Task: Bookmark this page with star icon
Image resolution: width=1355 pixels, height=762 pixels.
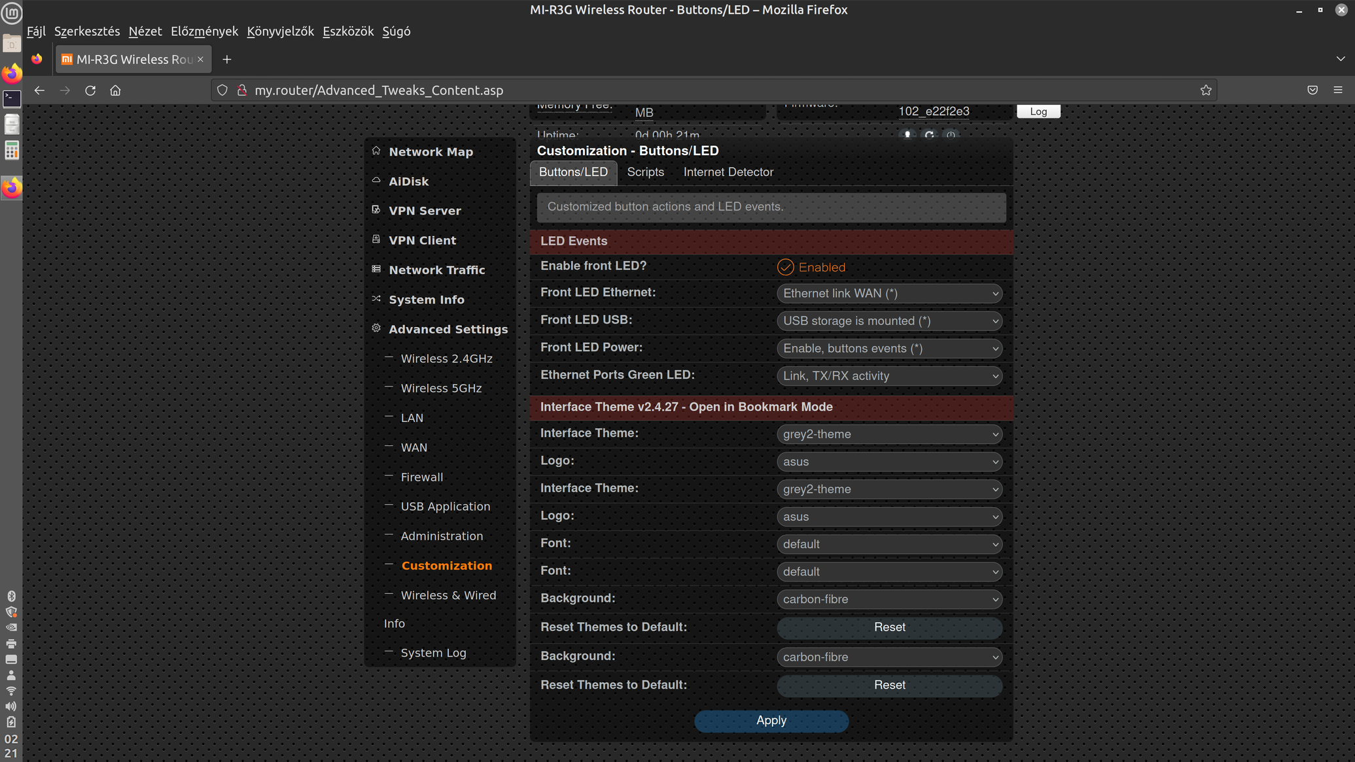Action: (1206, 90)
